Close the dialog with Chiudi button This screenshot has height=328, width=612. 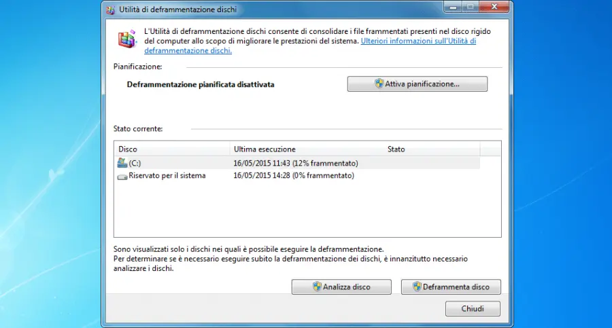pyautogui.click(x=473, y=308)
